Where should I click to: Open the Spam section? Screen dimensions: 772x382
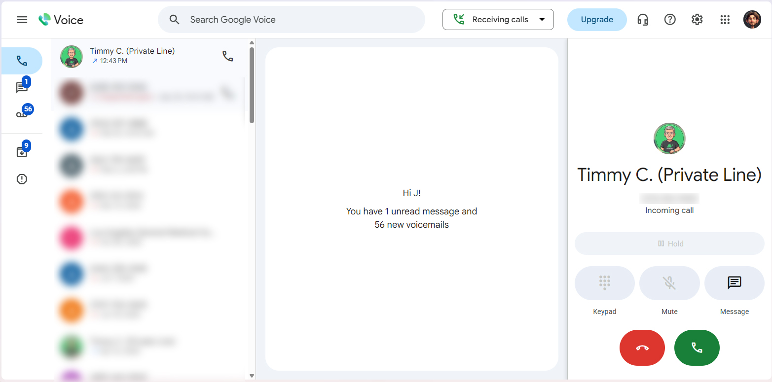(x=22, y=179)
